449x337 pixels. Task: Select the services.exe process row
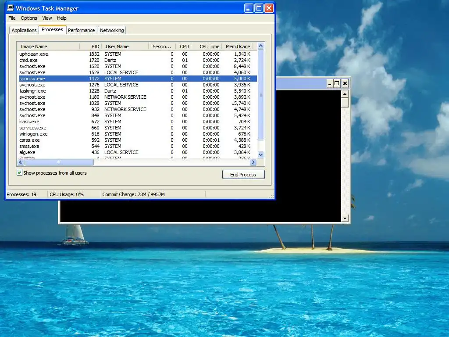(137, 128)
